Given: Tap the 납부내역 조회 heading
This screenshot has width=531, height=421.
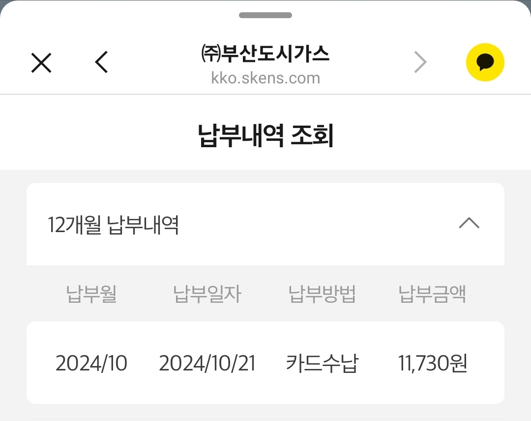Looking at the screenshot, I should tap(265, 136).
